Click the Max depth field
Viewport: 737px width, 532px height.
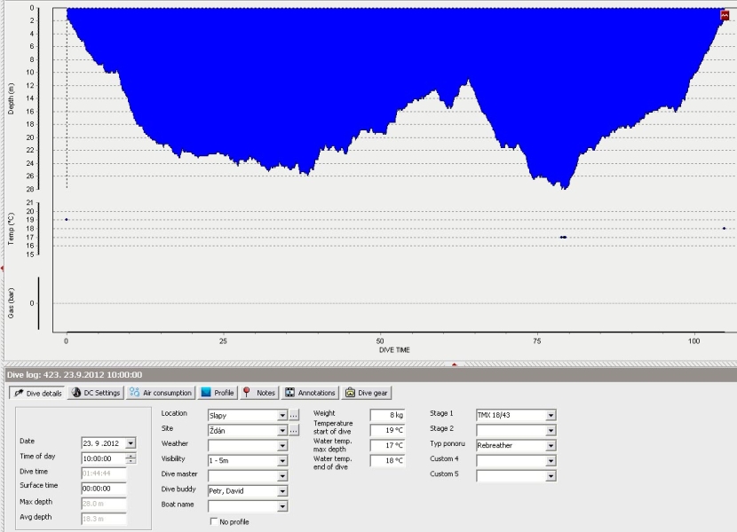(x=104, y=504)
